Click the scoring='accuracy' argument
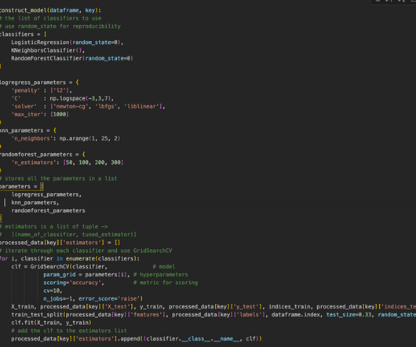416x347 pixels. pos(74,283)
